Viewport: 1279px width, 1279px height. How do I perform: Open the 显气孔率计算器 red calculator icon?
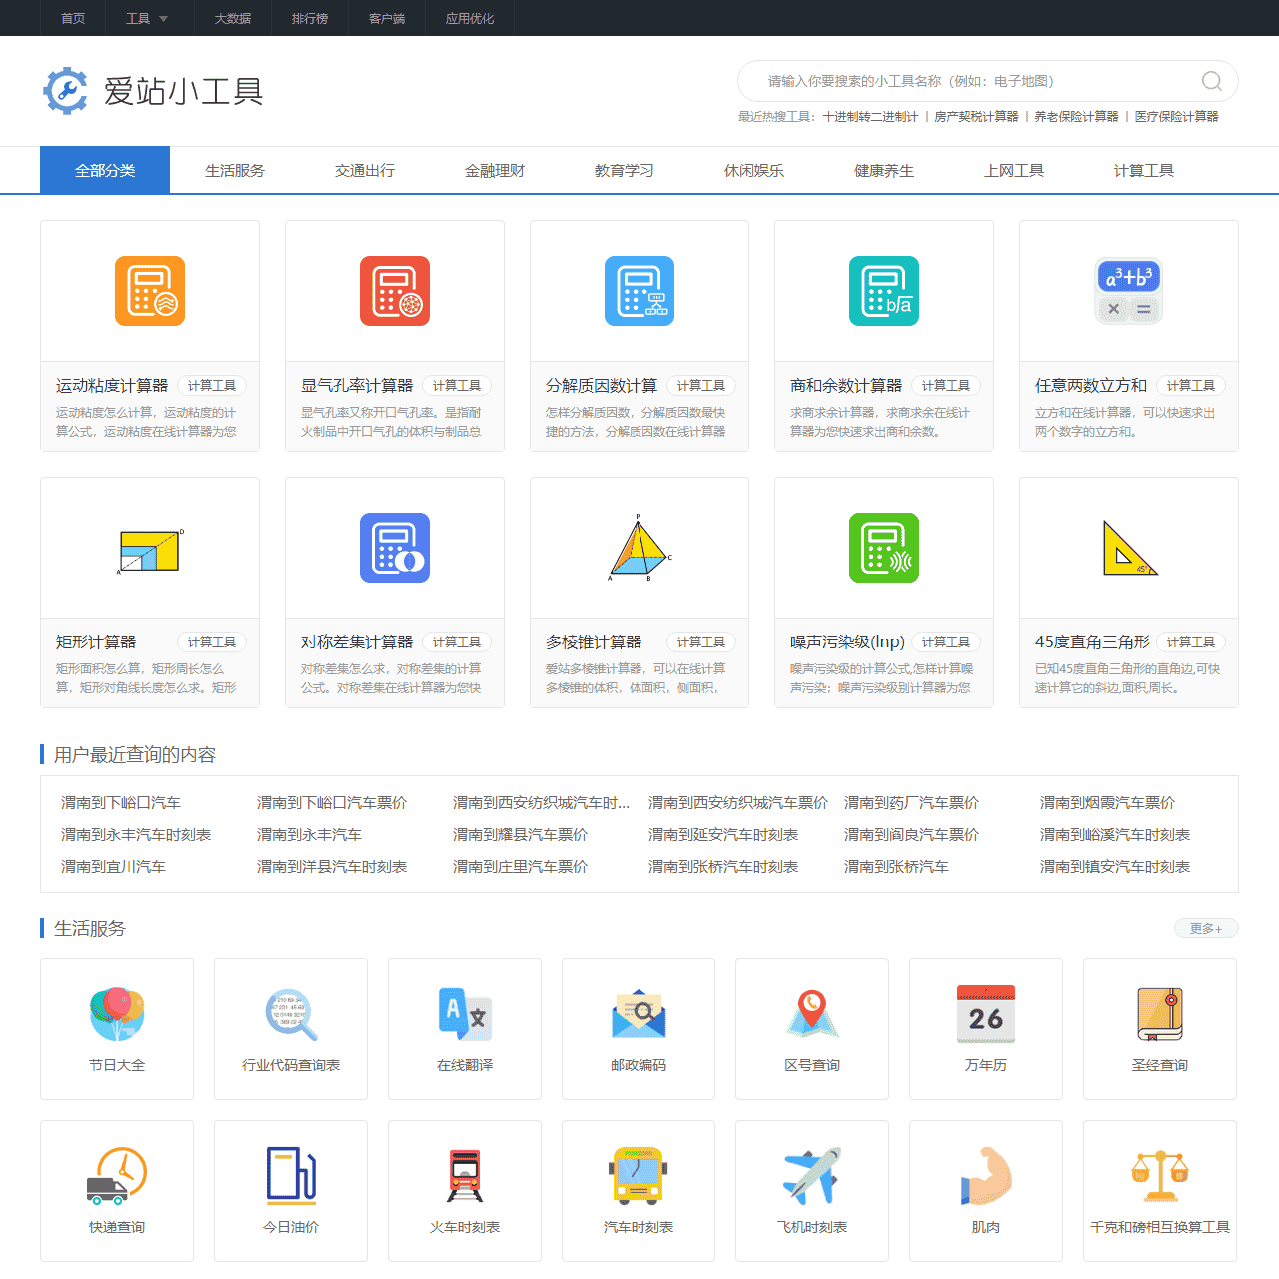tap(394, 291)
